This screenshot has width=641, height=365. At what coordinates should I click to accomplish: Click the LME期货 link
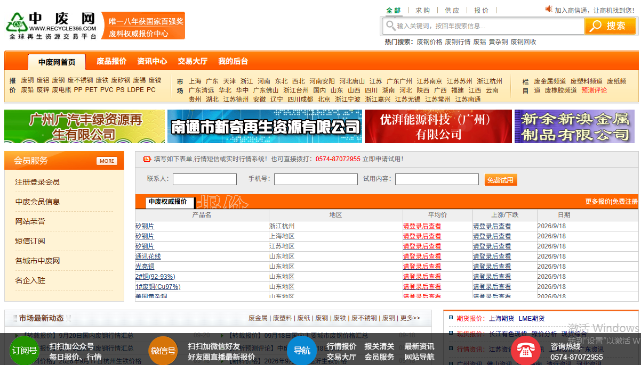coord(532,318)
